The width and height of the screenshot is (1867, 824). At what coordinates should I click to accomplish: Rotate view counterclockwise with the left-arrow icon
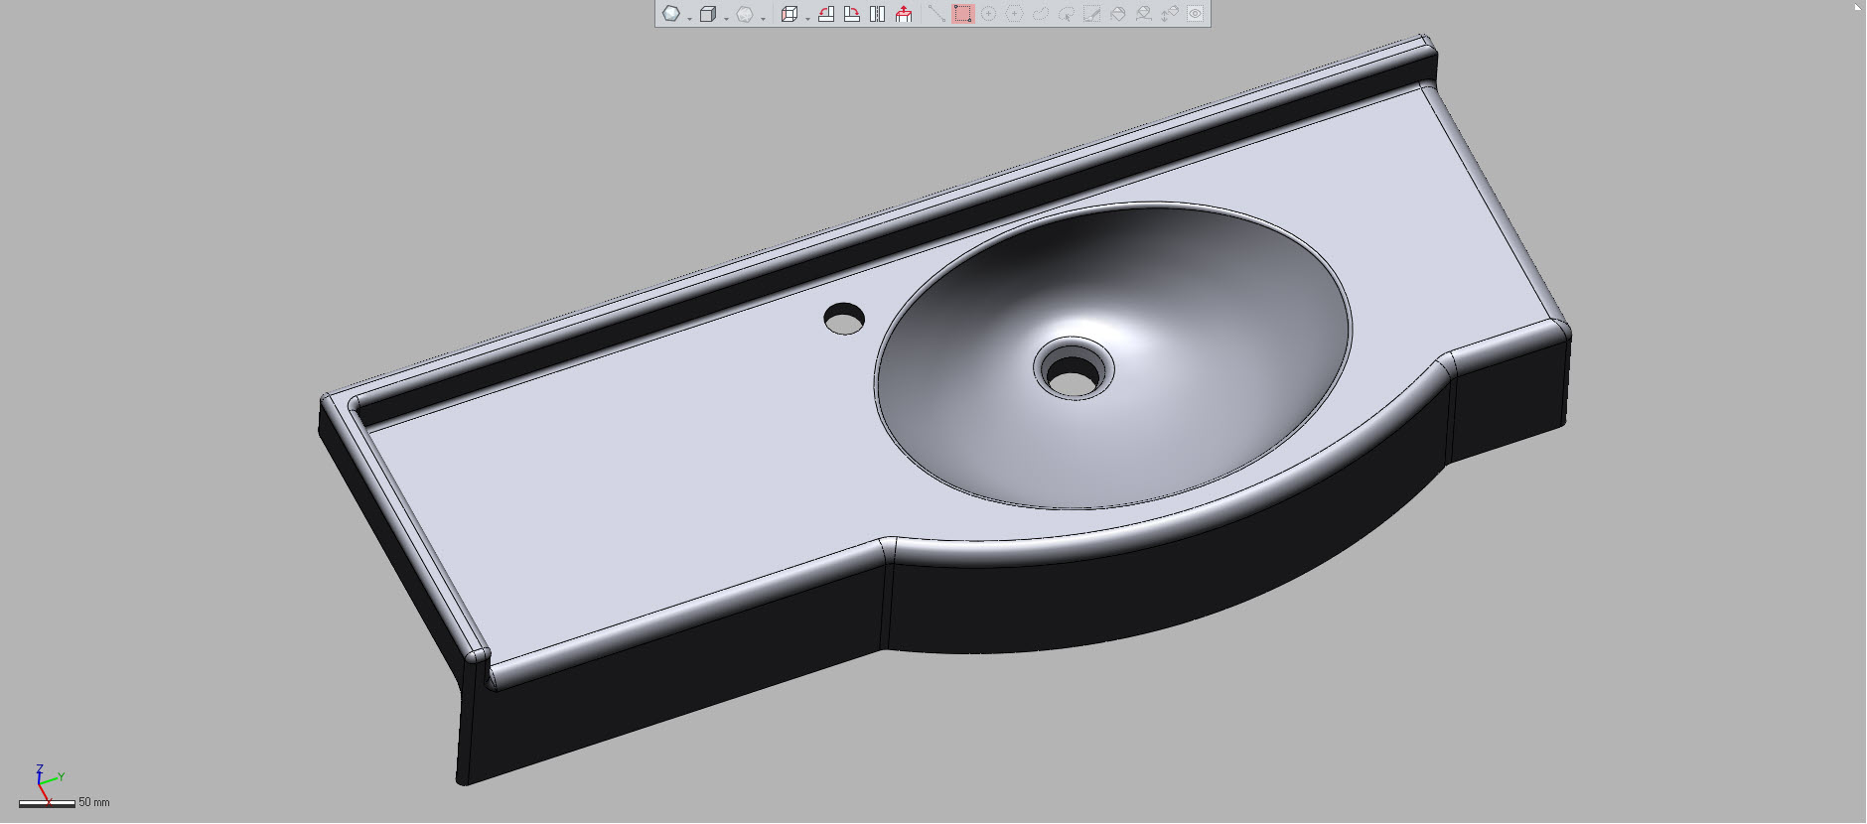click(x=825, y=14)
